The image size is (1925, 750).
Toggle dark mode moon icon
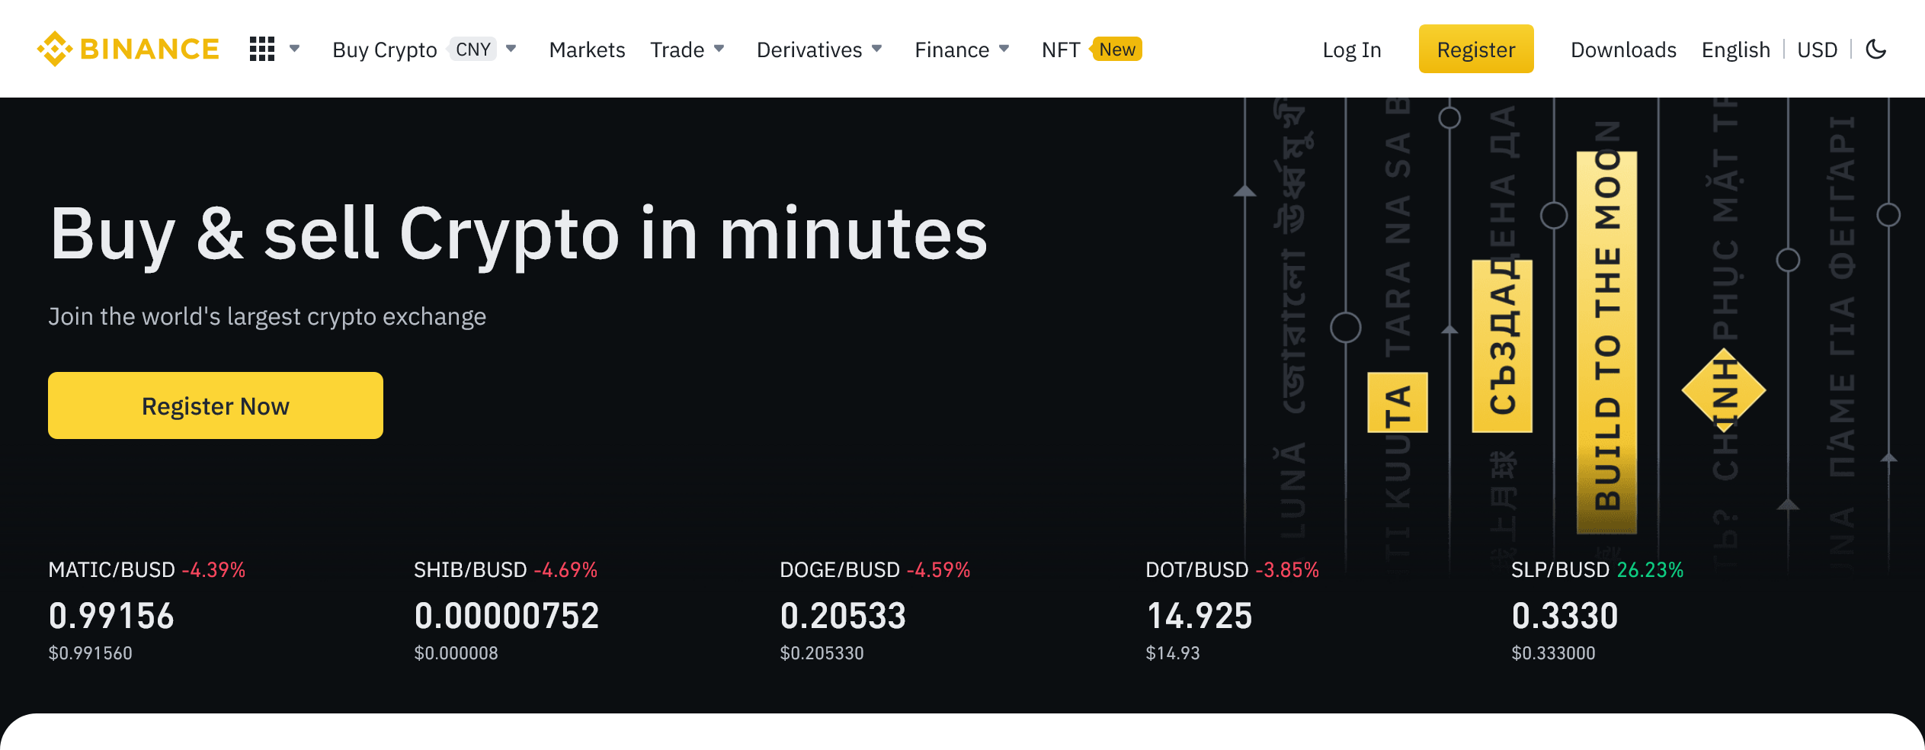1875,50
